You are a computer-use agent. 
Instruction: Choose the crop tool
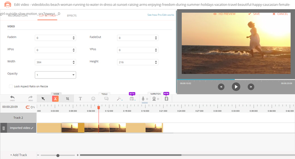[68, 99]
